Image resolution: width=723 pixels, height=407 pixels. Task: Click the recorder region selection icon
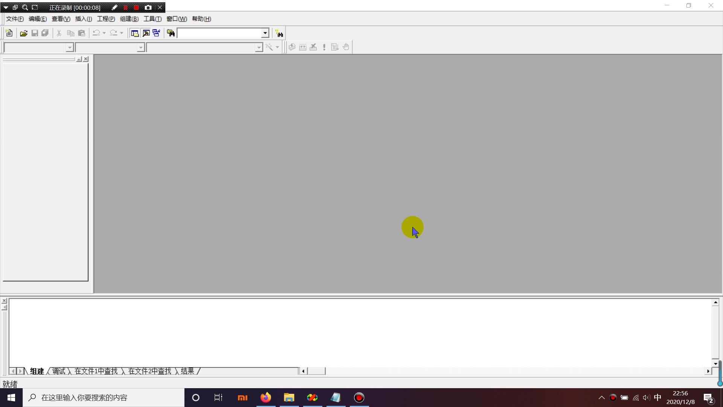click(35, 8)
